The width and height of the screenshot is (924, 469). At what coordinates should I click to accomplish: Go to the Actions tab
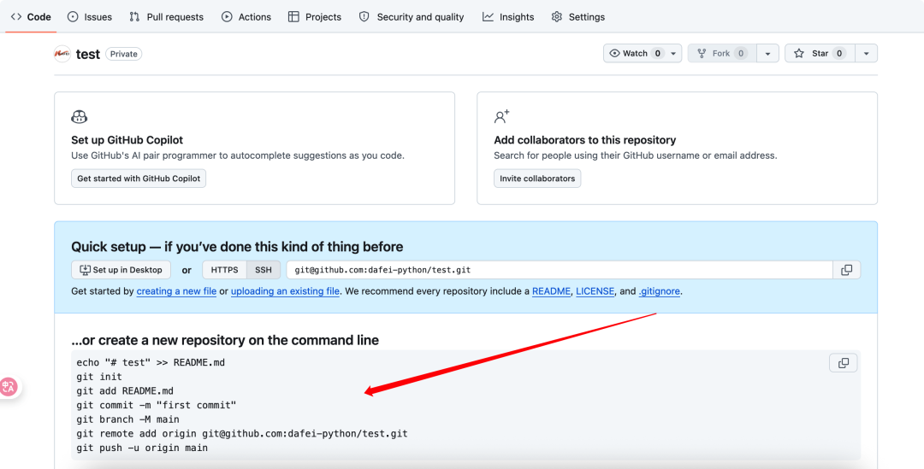246,17
